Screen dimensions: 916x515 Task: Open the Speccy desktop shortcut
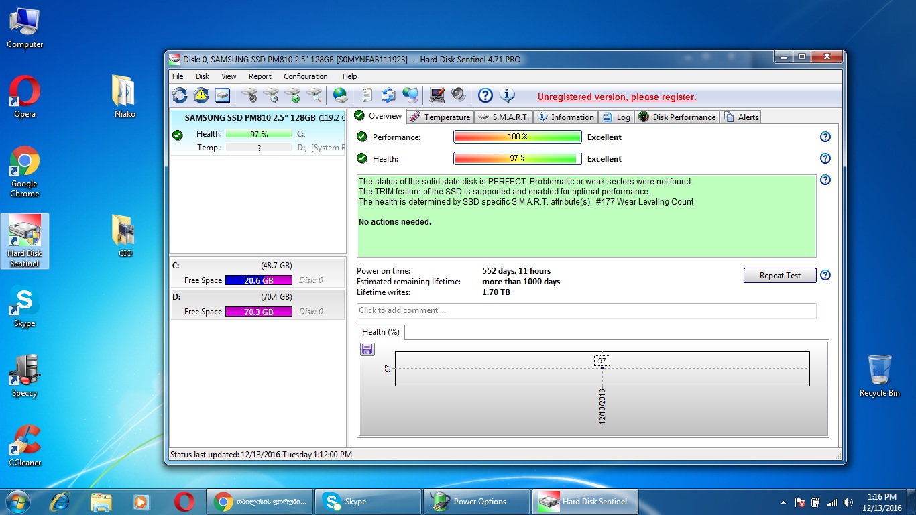[25, 376]
